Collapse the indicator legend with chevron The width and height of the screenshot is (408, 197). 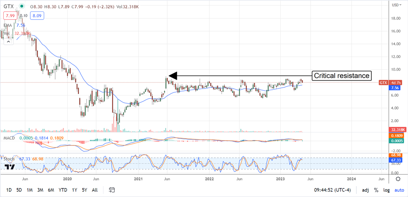8,42
